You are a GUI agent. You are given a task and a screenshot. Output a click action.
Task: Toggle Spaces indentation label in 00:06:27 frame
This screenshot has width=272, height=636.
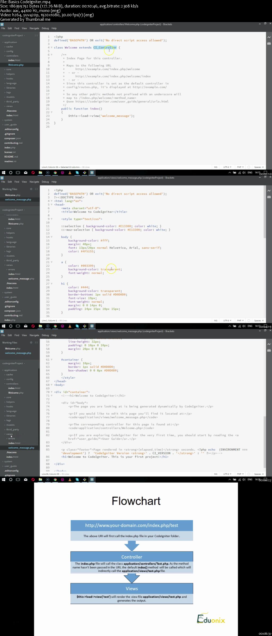coord(259,474)
